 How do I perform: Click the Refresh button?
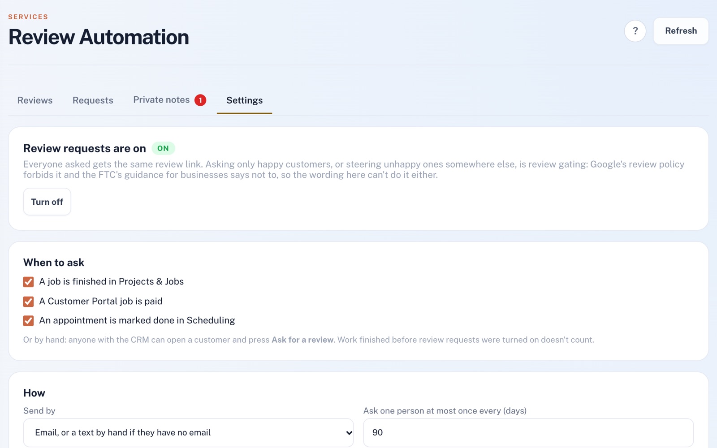[681, 31]
